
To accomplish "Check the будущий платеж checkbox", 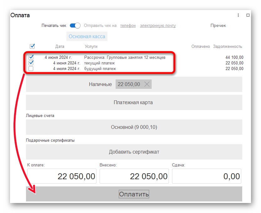I will tap(31, 68).
